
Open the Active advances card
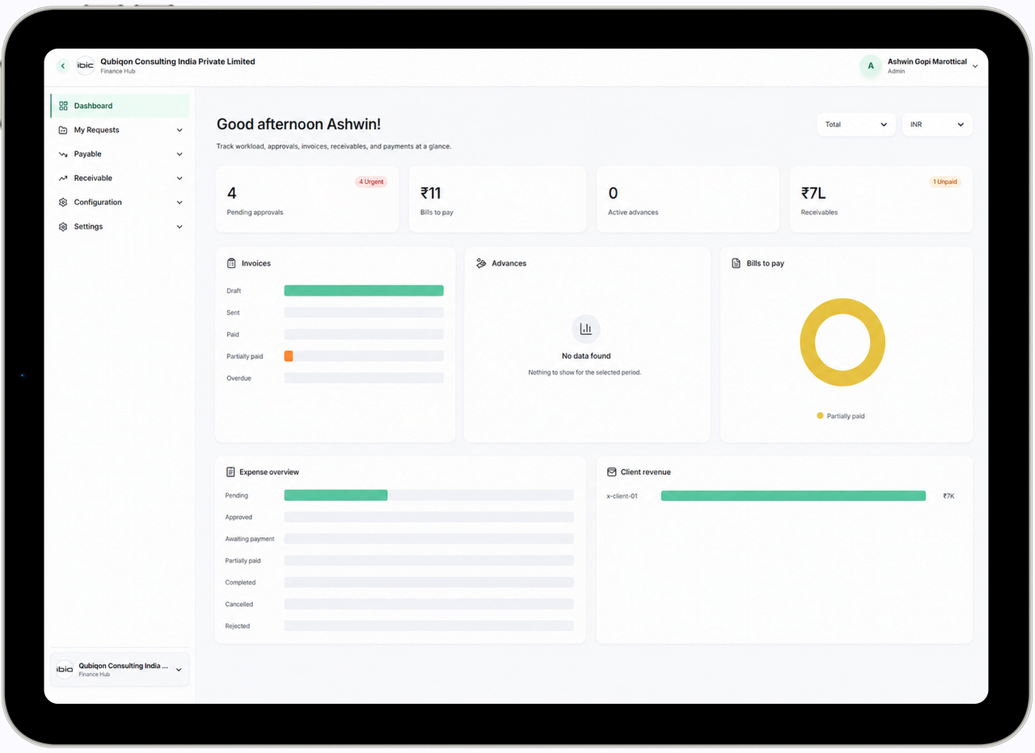coord(688,200)
